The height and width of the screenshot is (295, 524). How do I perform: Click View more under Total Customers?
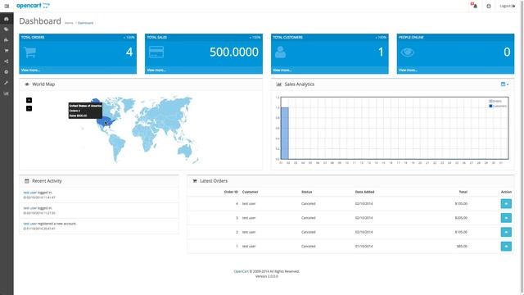pyautogui.click(x=282, y=70)
